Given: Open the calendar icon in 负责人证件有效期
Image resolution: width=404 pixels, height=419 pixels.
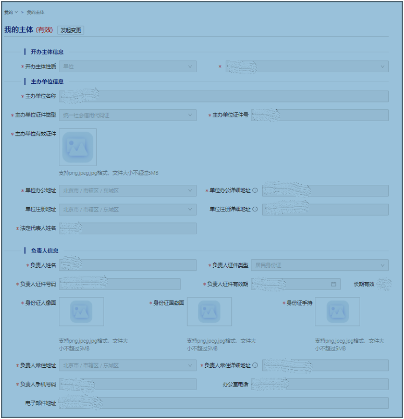Looking at the screenshot, I should [334, 284].
